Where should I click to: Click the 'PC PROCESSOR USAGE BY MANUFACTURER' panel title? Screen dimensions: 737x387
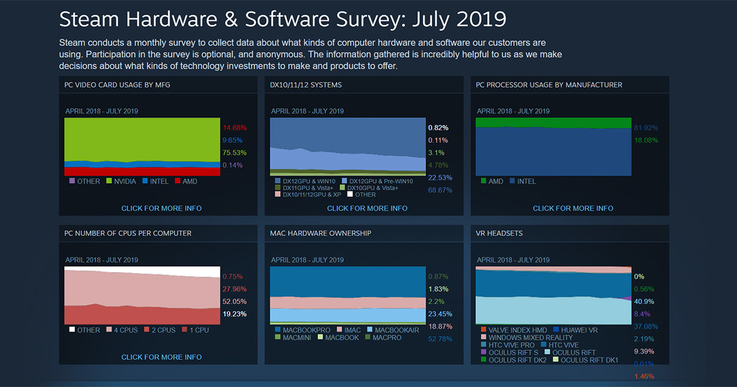pyautogui.click(x=549, y=85)
